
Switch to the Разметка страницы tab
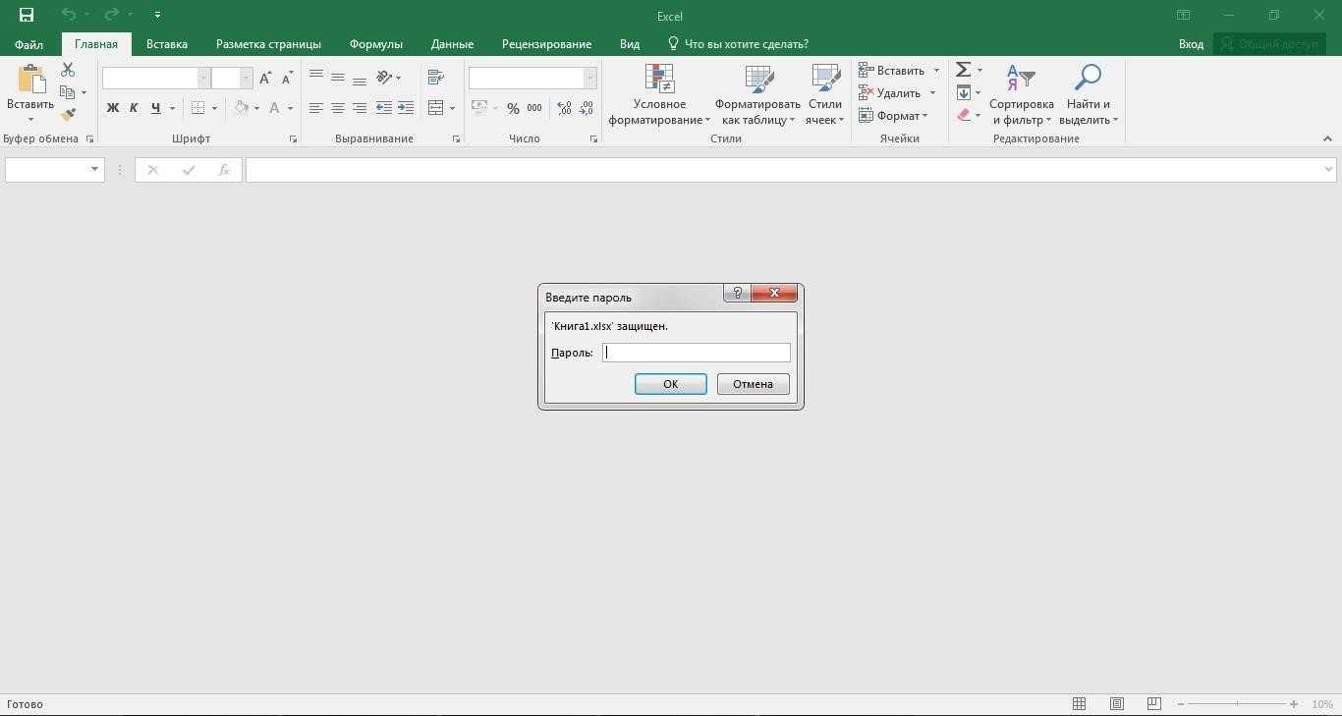(268, 44)
